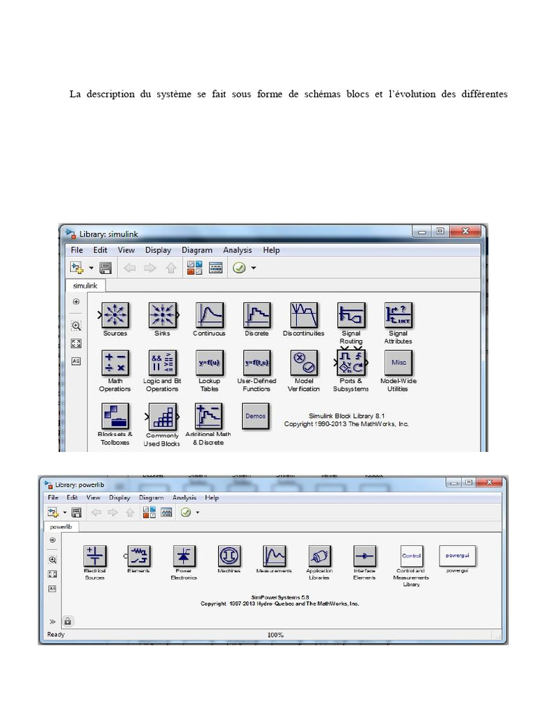Open the Math Operations library

click(115, 363)
